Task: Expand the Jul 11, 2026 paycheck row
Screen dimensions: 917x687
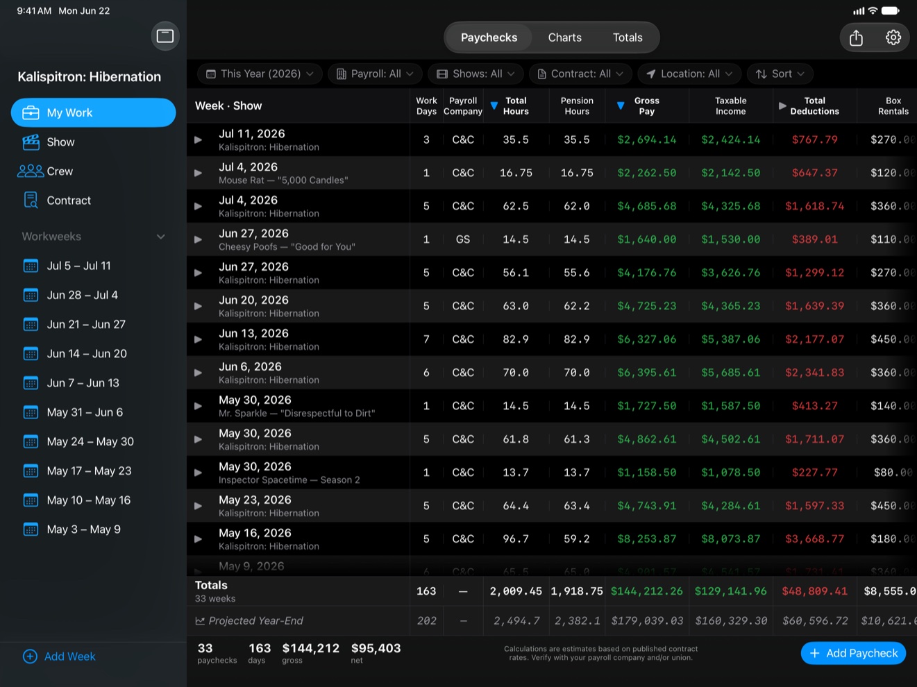Action: pyautogui.click(x=198, y=139)
